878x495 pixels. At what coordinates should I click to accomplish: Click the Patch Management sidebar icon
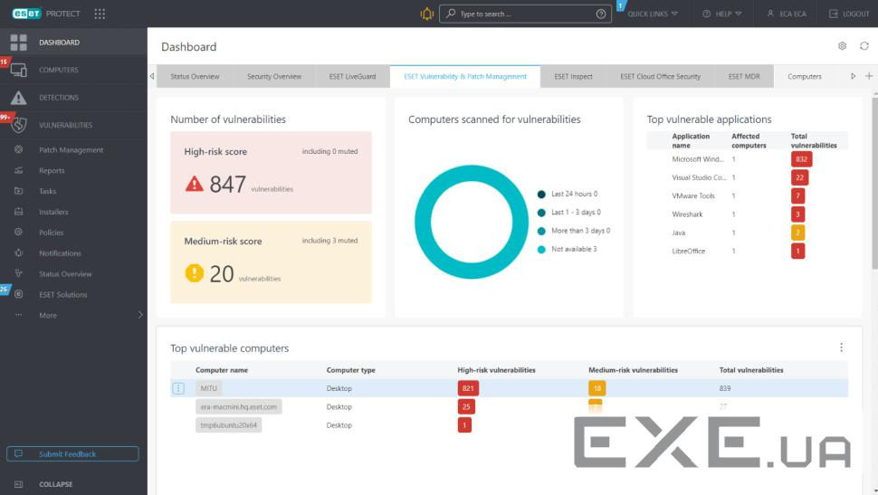pyautogui.click(x=18, y=149)
